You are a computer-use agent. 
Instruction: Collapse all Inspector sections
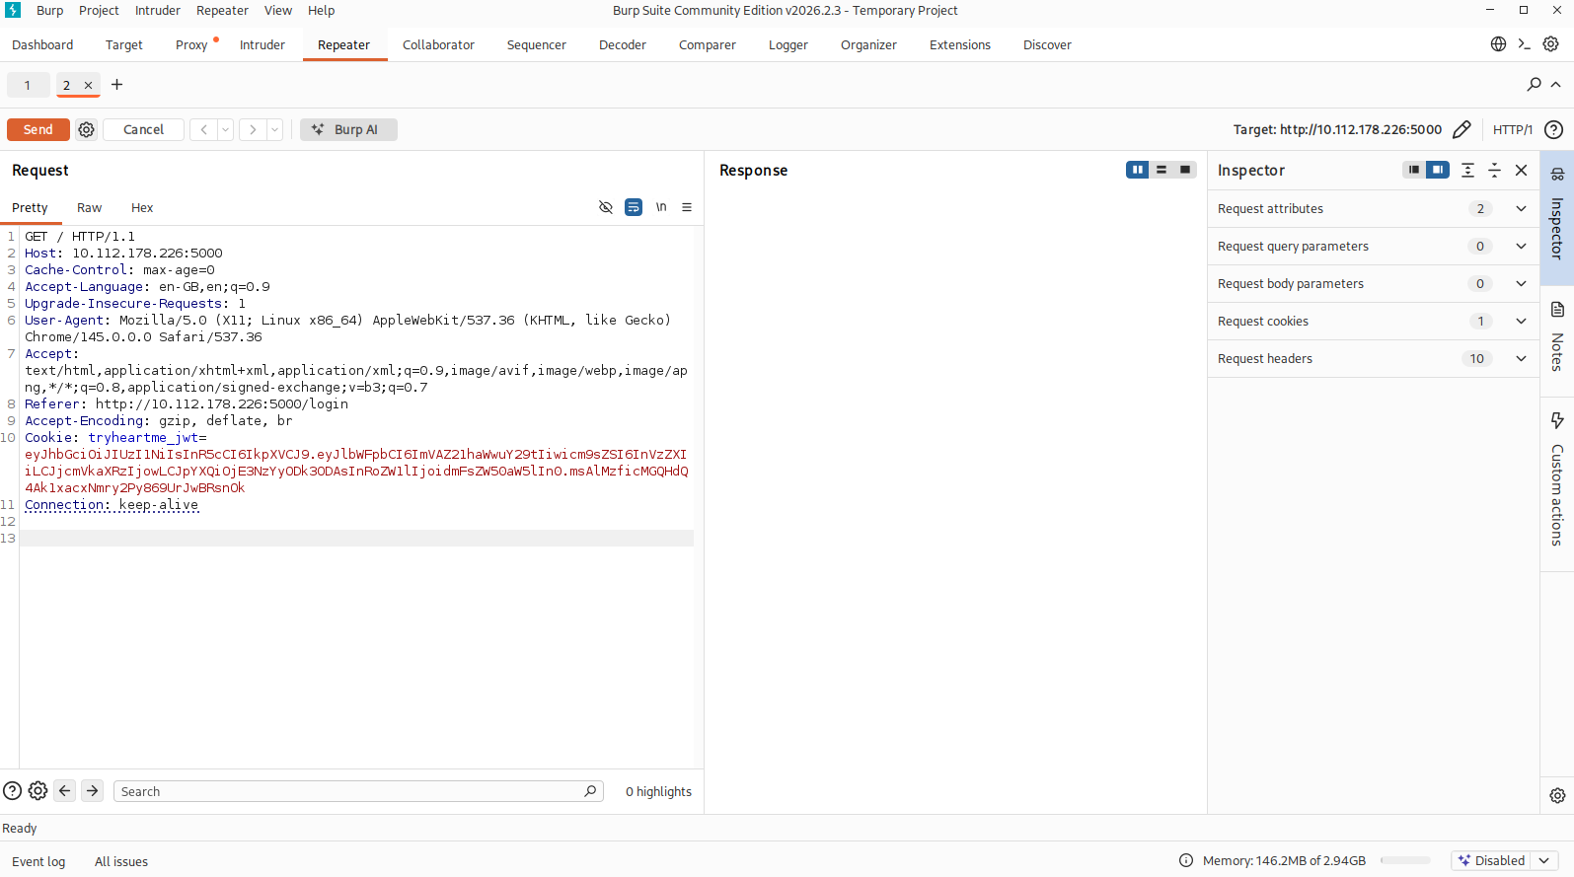pos(1494,170)
